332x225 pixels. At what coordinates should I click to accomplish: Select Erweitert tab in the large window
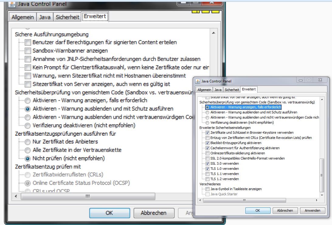click(95, 16)
